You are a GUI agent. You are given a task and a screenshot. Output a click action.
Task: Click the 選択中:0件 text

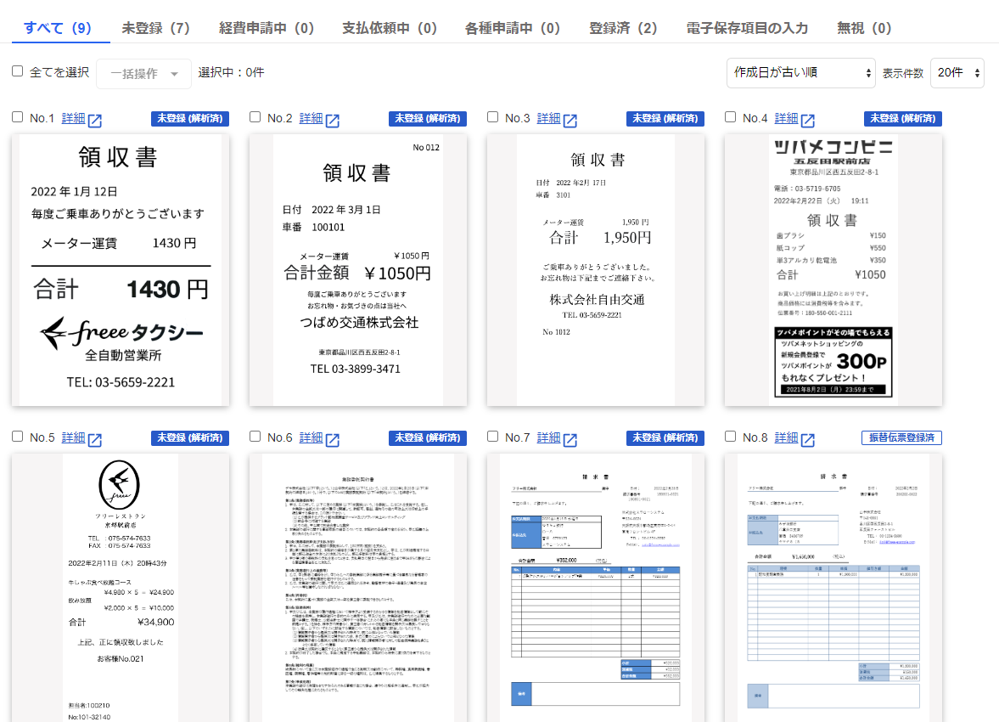[231, 73]
